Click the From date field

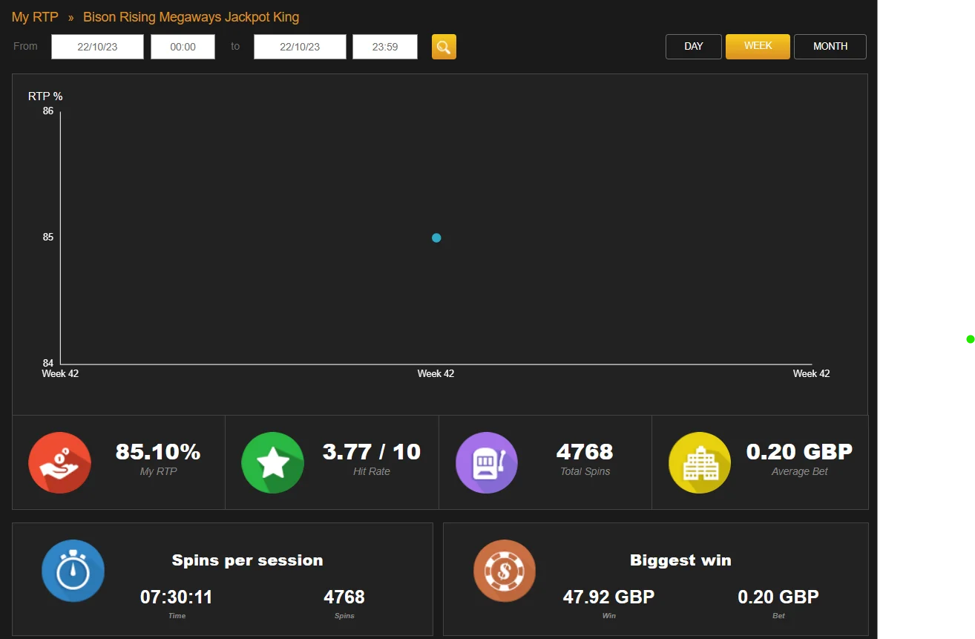click(x=97, y=47)
